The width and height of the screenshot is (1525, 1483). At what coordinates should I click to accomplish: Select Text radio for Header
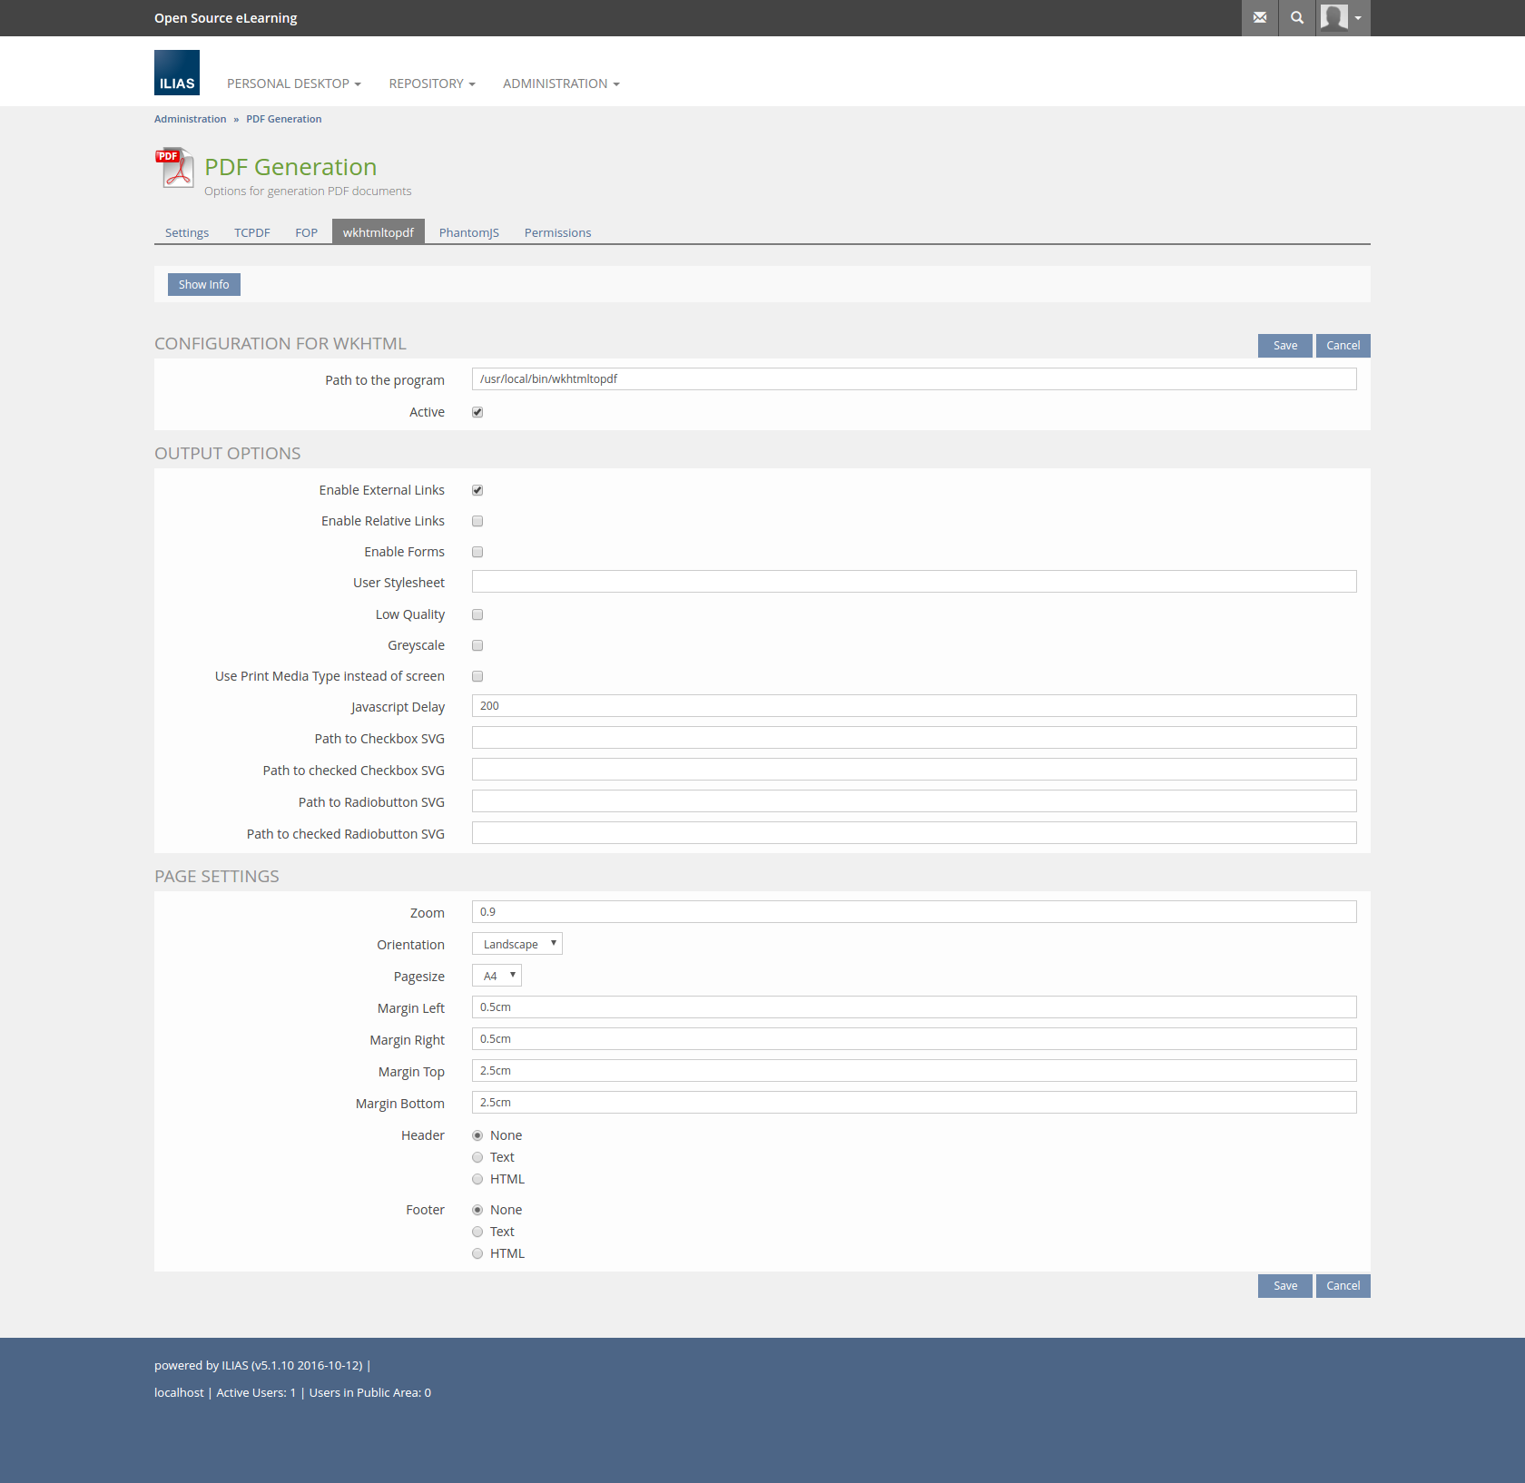click(477, 1157)
